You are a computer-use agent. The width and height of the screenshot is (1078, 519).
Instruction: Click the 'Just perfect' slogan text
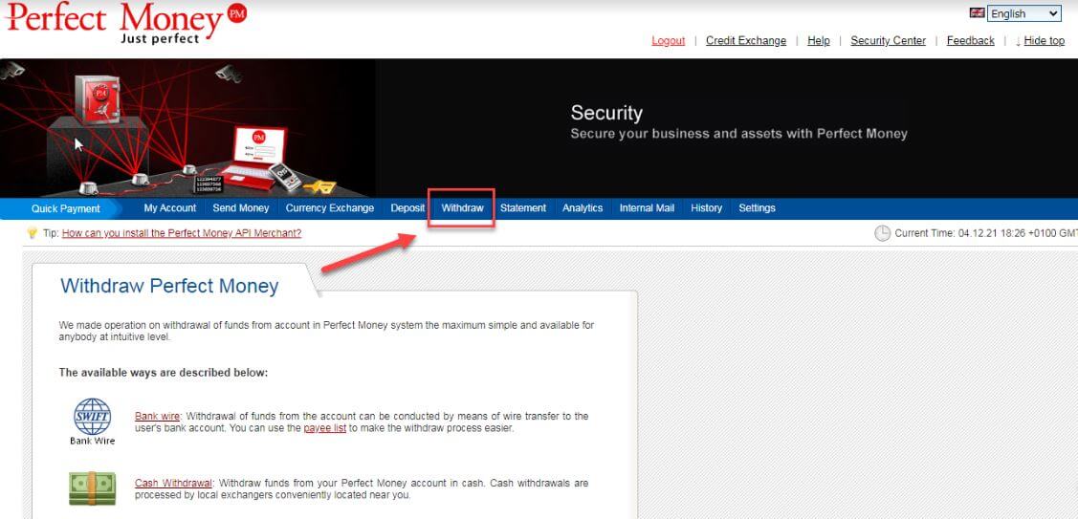pyautogui.click(x=160, y=38)
